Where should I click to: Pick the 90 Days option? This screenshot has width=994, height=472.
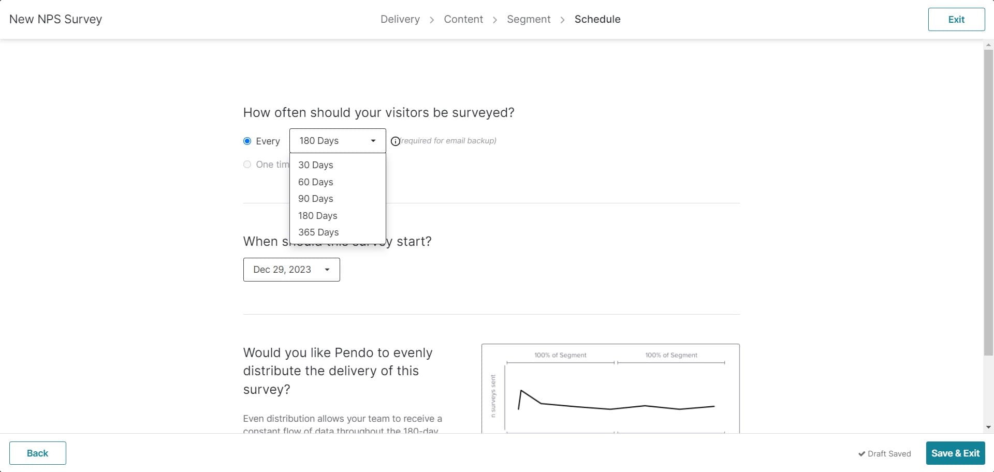pos(316,198)
